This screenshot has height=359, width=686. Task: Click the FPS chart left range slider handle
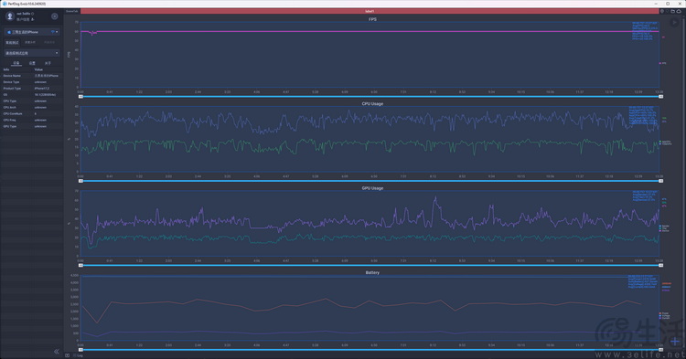tap(80, 97)
